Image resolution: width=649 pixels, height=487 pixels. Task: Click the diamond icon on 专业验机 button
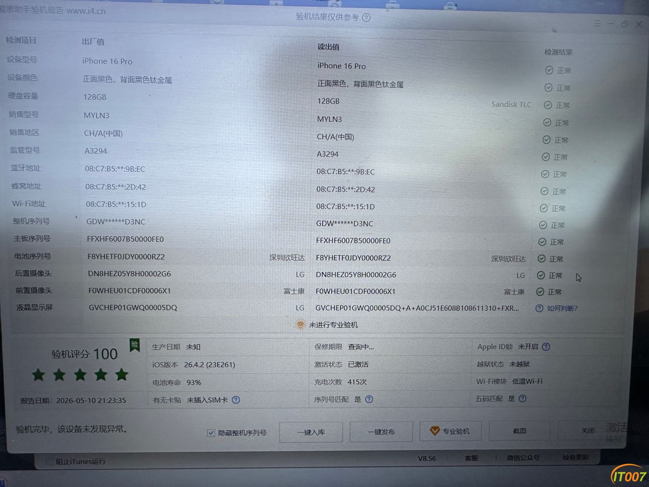click(x=434, y=431)
